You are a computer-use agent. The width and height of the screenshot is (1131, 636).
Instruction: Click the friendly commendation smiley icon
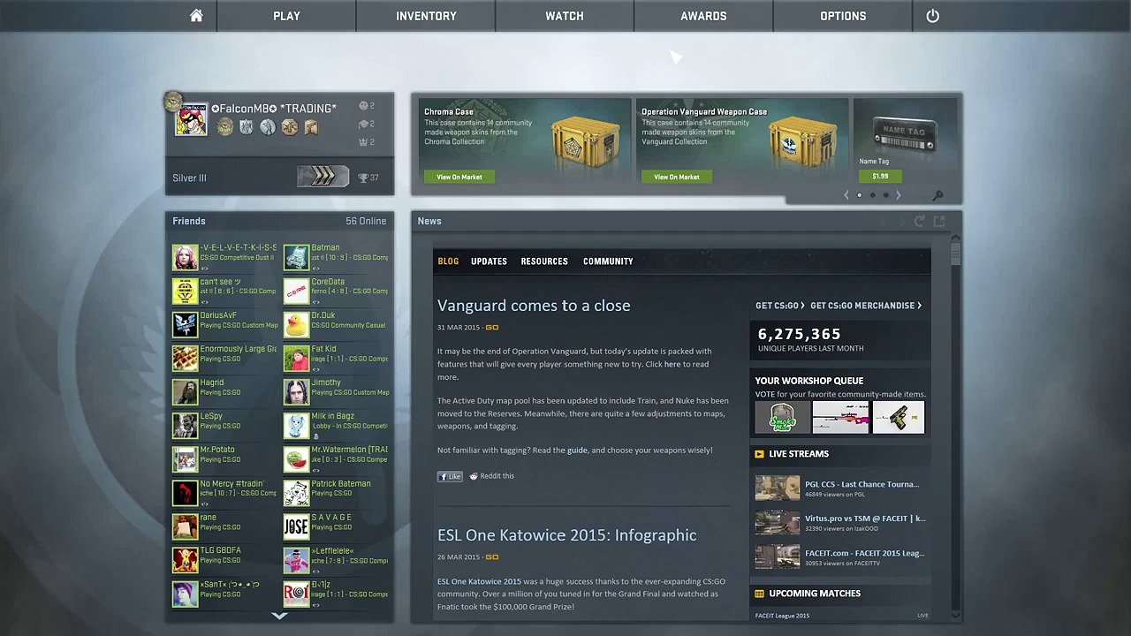(363, 106)
